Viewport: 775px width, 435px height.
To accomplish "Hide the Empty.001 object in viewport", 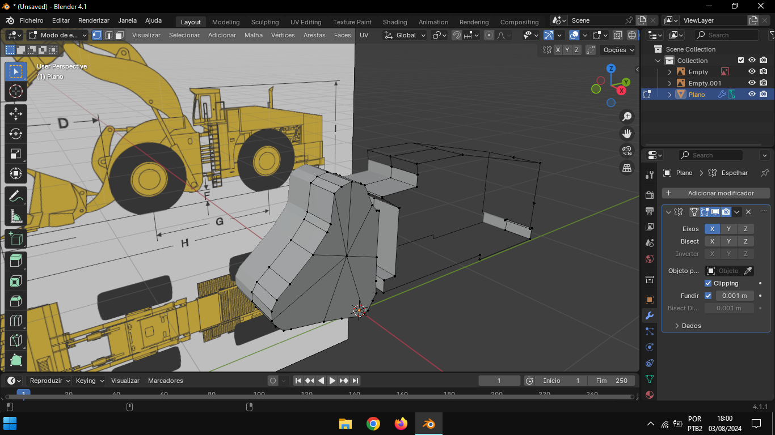I will (x=752, y=83).
